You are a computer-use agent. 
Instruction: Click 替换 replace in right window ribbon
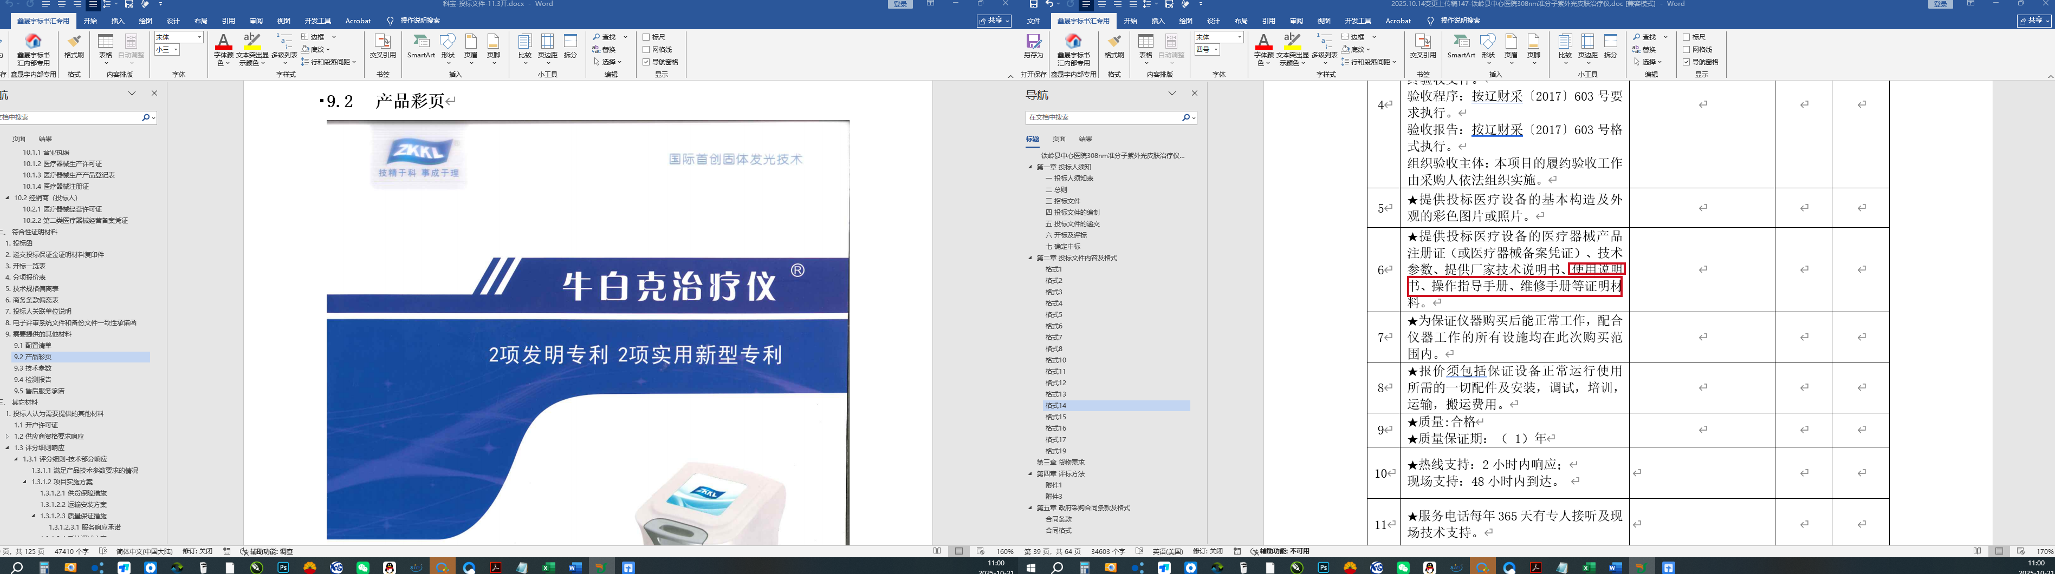[x=1645, y=49]
